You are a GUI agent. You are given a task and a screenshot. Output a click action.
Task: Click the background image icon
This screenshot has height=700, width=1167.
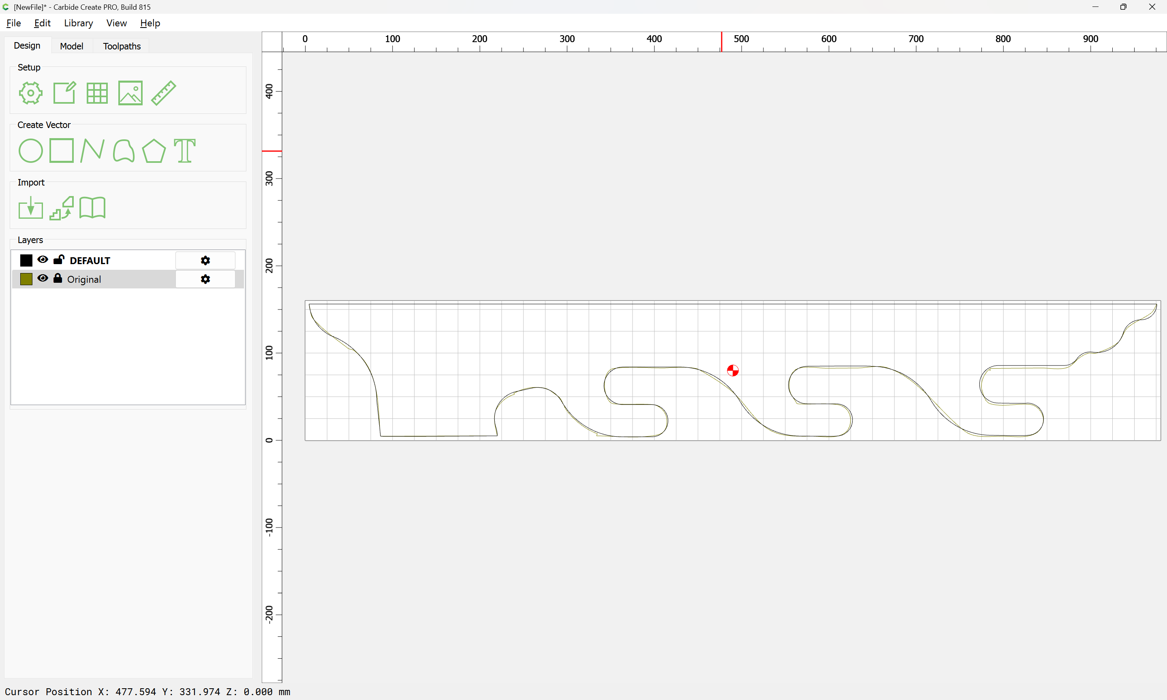tap(130, 93)
